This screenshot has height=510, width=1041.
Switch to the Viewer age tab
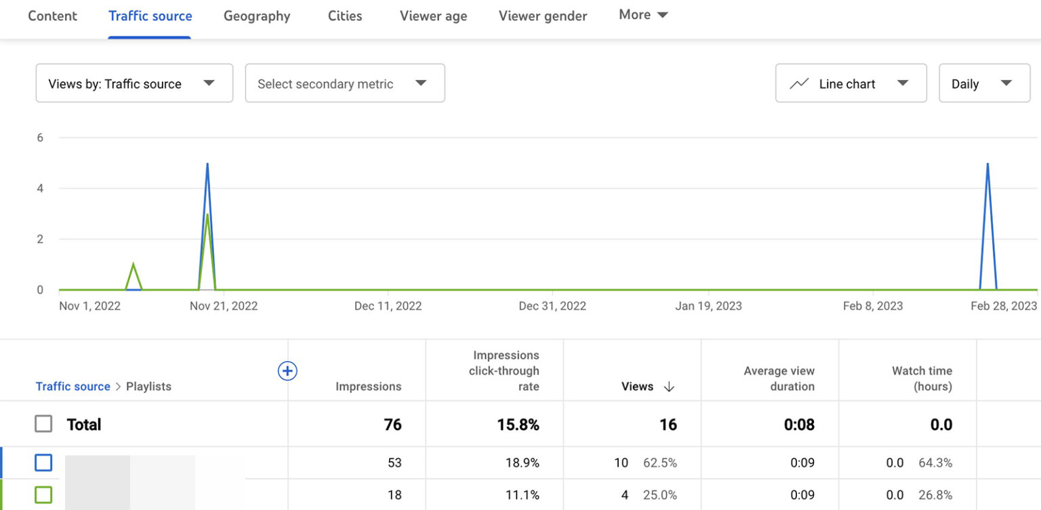[432, 16]
